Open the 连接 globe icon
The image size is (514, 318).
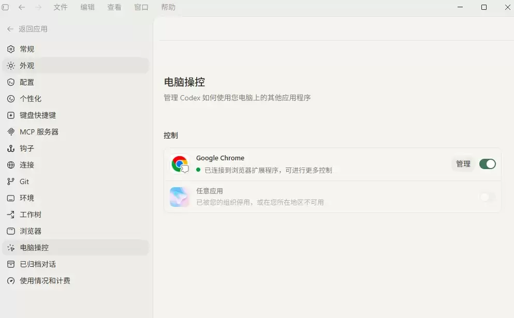tap(11, 165)
